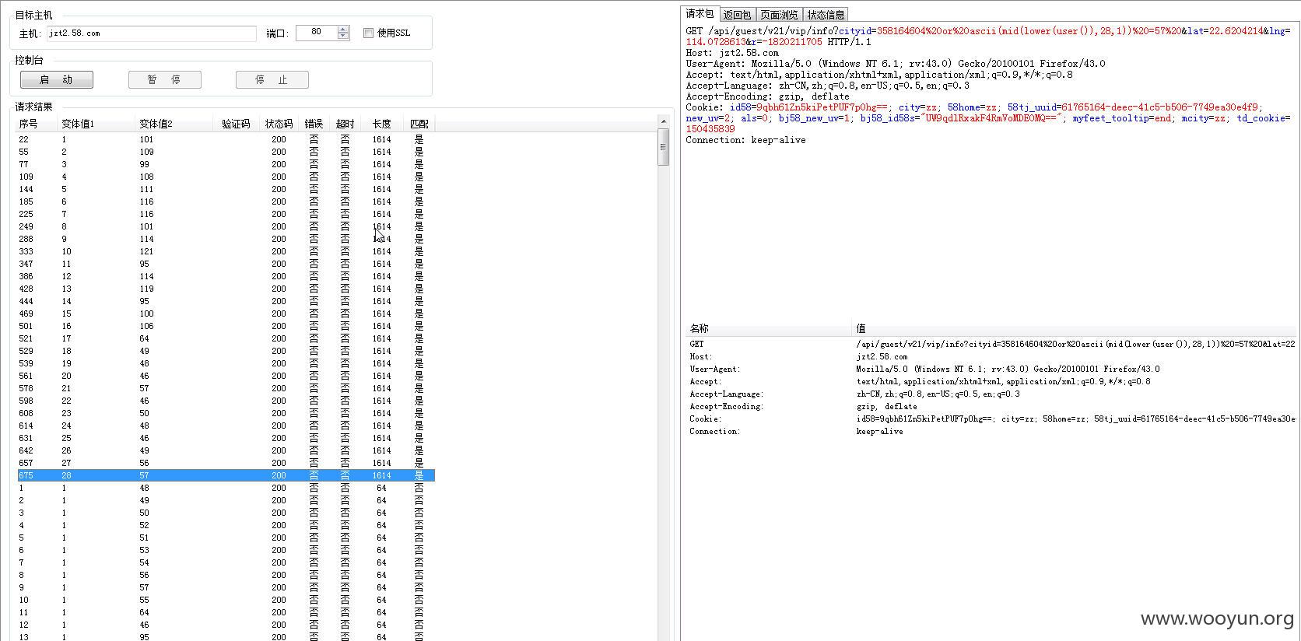This screenshot has height=641, width=1301.
Task: Select the result row with 序号 561
Action: tap(226, 376)
